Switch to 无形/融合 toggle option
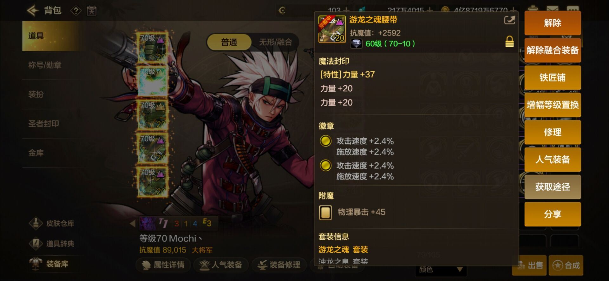Screen dimensions: 609x281 point(275,42)
